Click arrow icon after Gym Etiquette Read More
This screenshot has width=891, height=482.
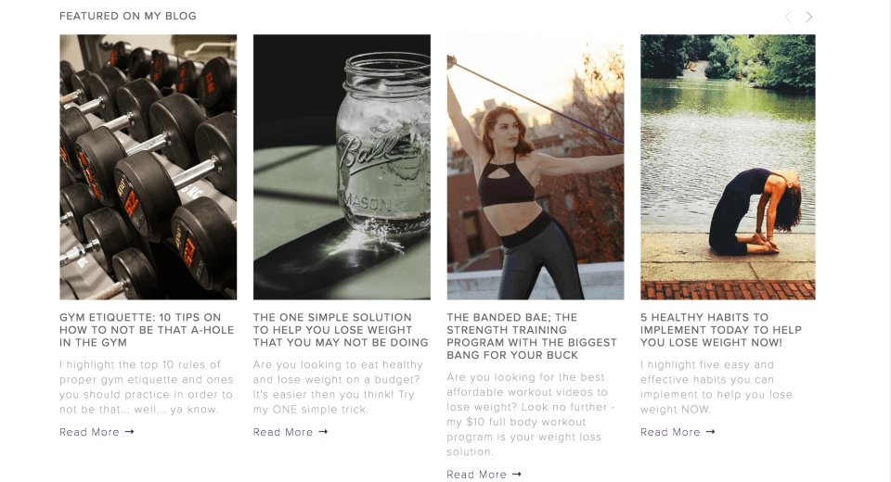point(130,432)
